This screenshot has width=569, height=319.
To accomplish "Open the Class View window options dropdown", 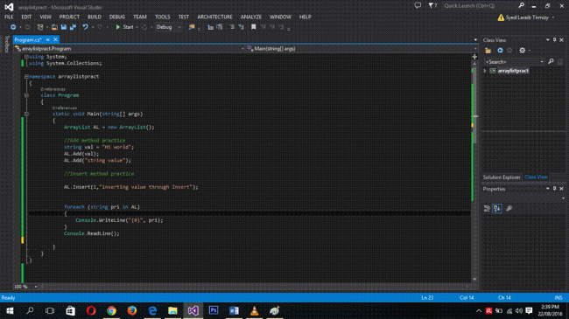I will [548, 40].
